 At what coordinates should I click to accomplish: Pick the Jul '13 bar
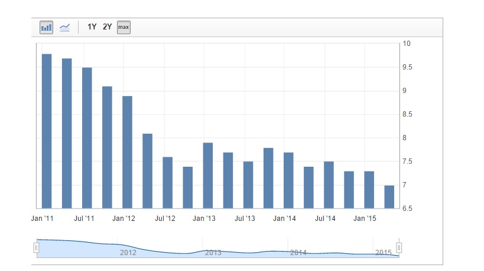coord(248,185)
